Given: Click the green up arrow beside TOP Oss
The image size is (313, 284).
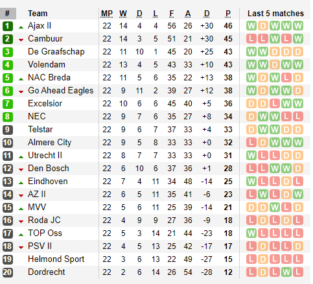Looking at the screenshot, I should click(21, 235).
